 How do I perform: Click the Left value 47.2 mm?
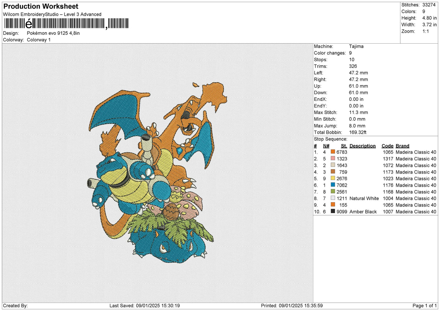[x=359, y=73]
